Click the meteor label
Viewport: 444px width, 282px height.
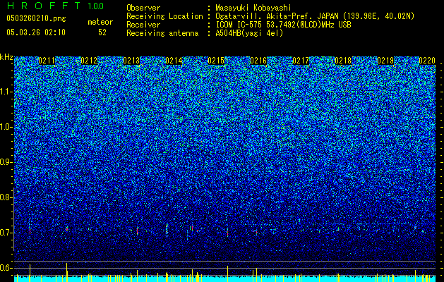(x=100, y=22)
